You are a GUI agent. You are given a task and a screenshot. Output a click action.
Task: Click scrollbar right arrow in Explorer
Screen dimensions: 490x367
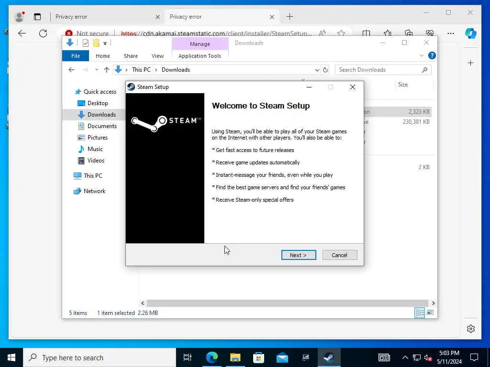[x=433, y=303]
